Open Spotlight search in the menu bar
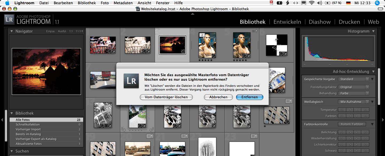 tap(377, 3)
